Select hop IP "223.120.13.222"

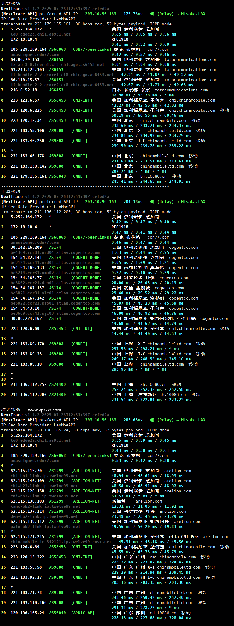[x=27, y=557]
